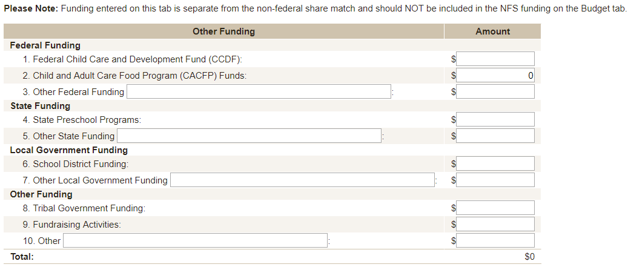Click the Amount column header
Image resolution: width=628 pixels, height=267 pixels.
pyautogui.click(x=492, y=31)
